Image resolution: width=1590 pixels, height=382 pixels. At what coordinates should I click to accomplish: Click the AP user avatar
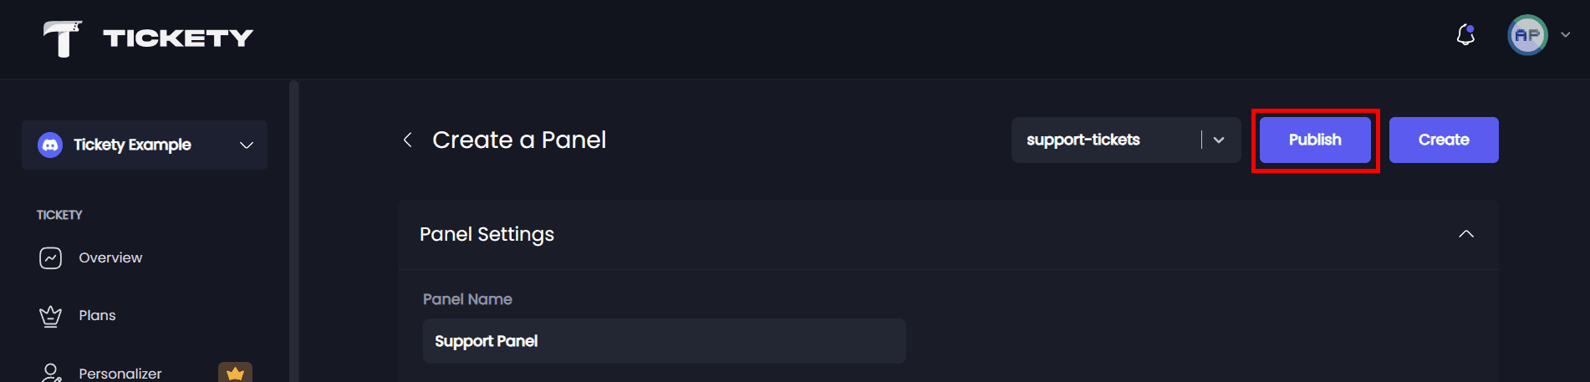point(1526,35)
